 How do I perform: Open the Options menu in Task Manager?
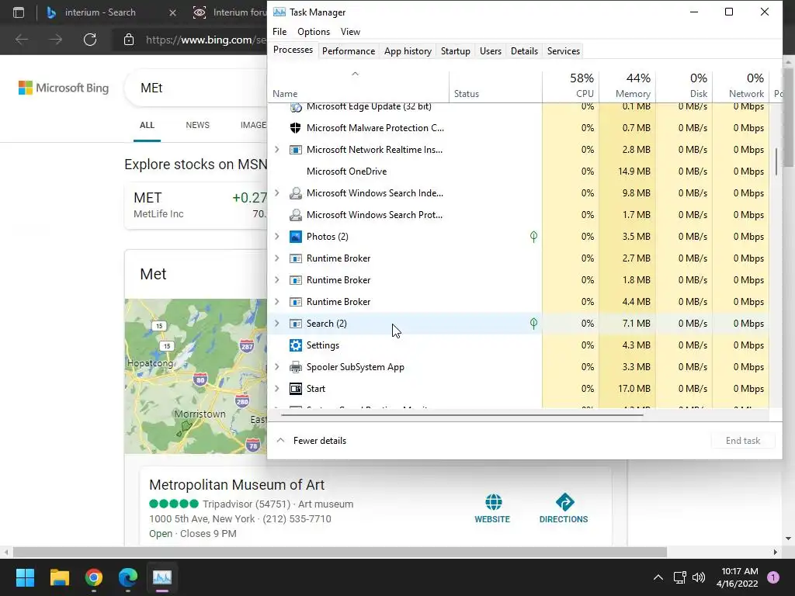pyautogui.click(x=314, y=31)
